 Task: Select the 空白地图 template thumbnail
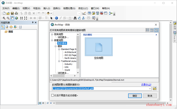pyautogui.click(x=99, y=47)
